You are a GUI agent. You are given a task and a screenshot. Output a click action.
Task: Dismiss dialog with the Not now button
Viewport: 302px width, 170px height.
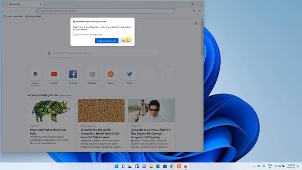[x=126, y=41]
